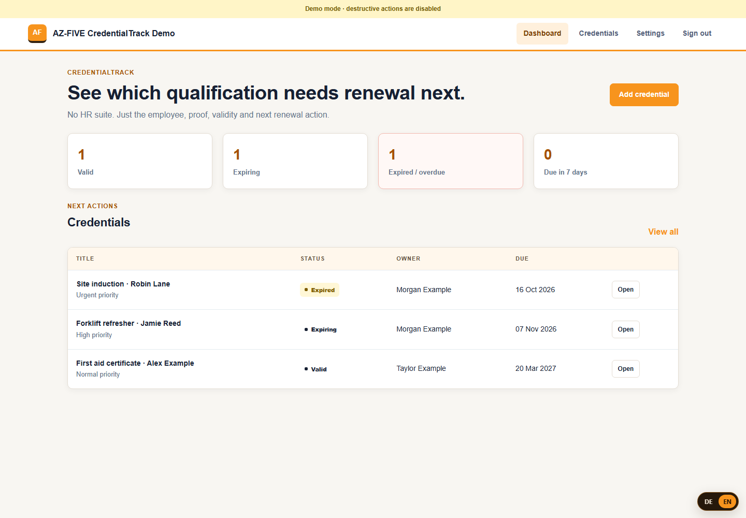Click the Valid status badge in table

pyautogui.click(x=315, y=369)
